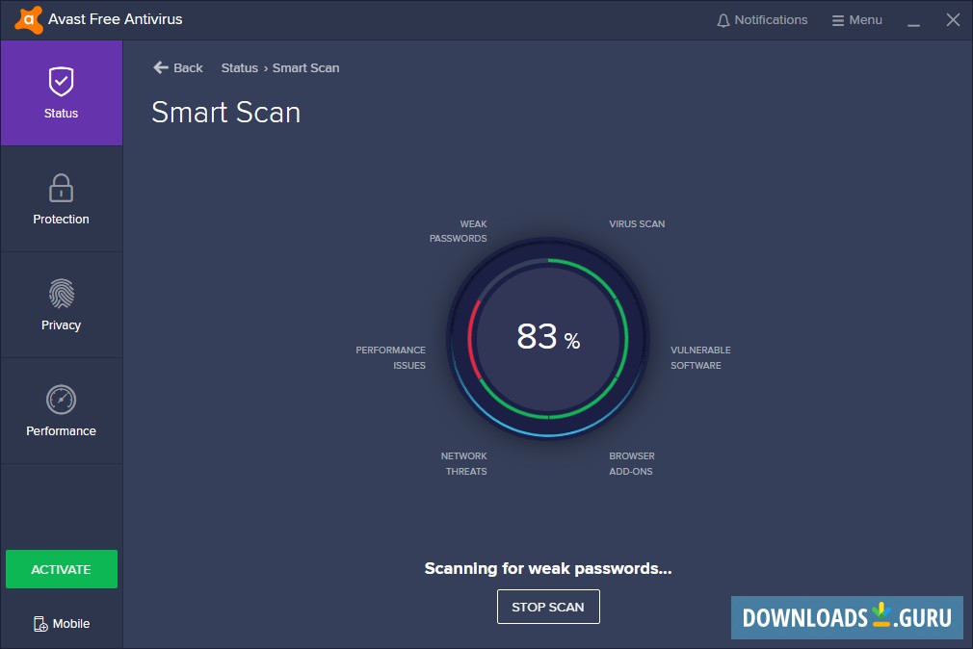Open the Performance section
Screen dimensions: 973x649
(x=62, y=411)
